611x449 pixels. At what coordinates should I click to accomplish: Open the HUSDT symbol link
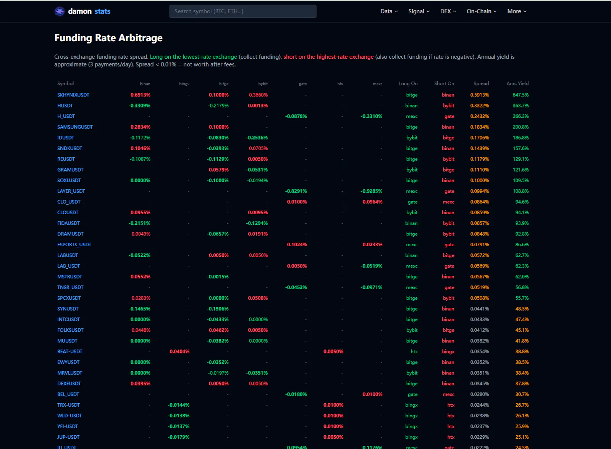[65, 106]
